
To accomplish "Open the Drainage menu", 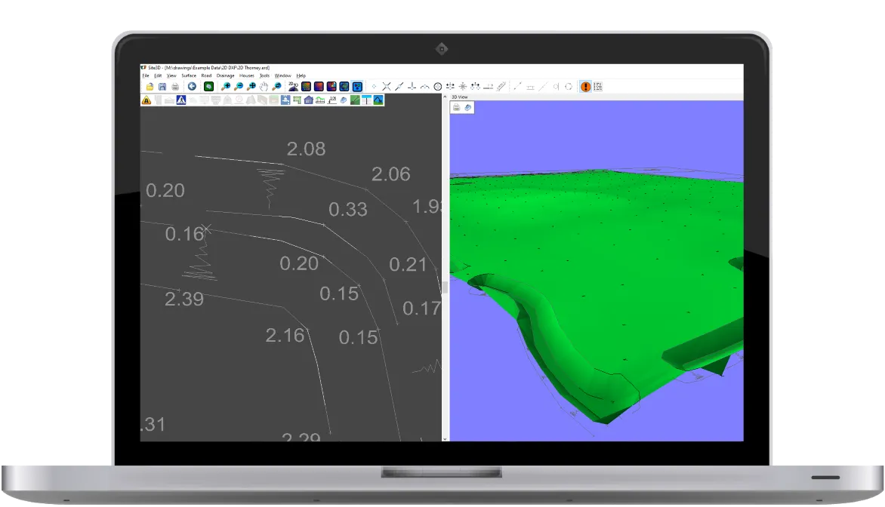I will coord(225,75).
